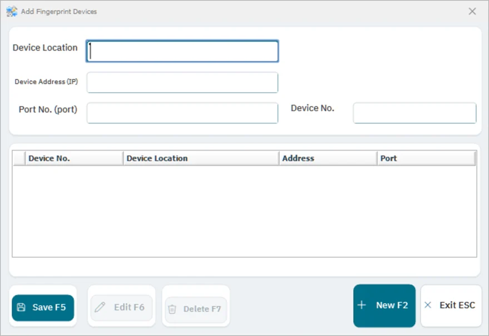Click the Device Address (IP) label

point(46,82)
